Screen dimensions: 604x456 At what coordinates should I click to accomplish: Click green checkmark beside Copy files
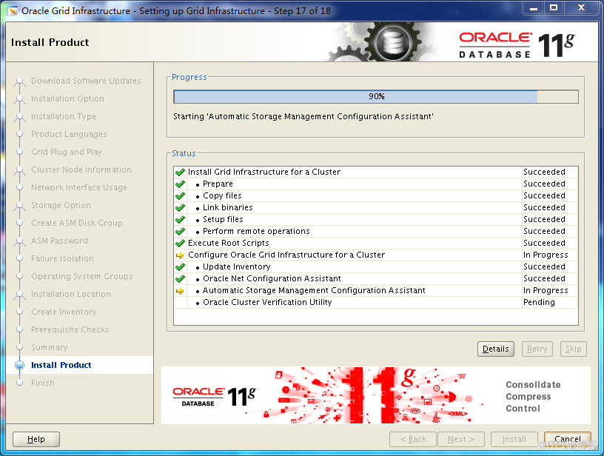click(x=180, y=196)
